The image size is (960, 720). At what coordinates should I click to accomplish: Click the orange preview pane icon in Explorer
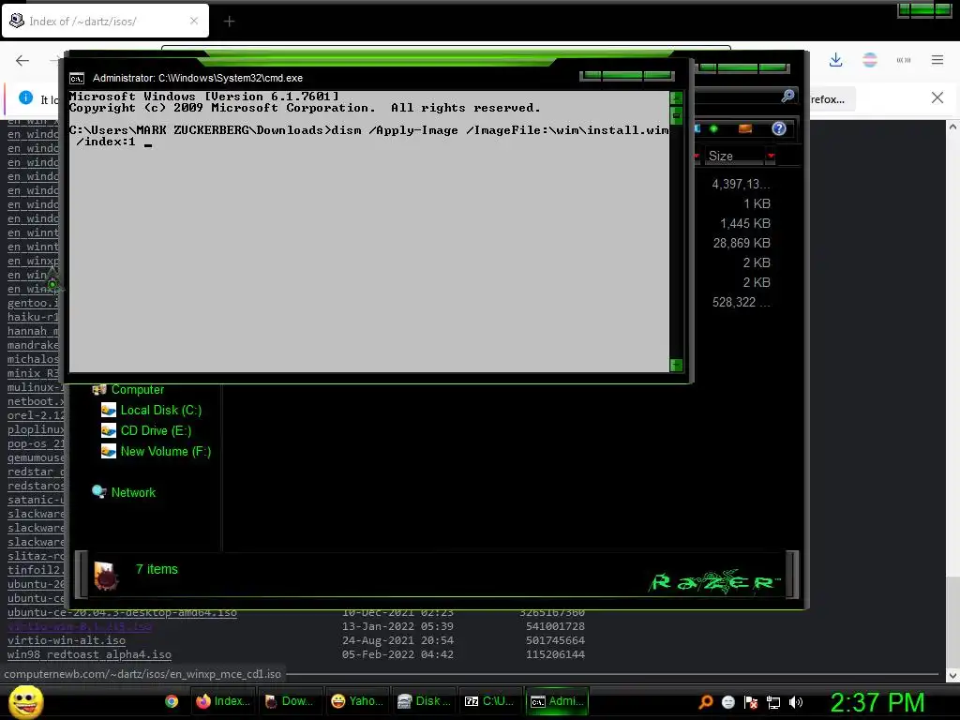(x=745, y=128)
